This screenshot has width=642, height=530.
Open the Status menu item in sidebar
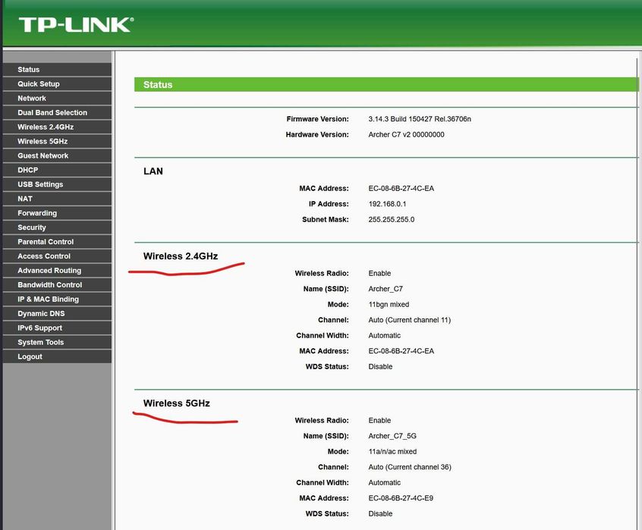click(x=57, y=70)
